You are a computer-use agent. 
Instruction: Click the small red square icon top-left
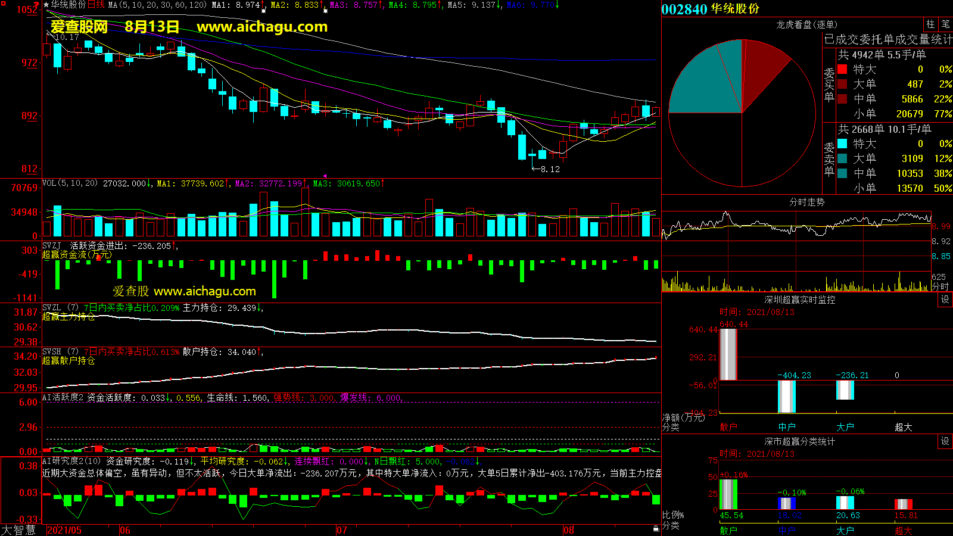tap(3, 4)
